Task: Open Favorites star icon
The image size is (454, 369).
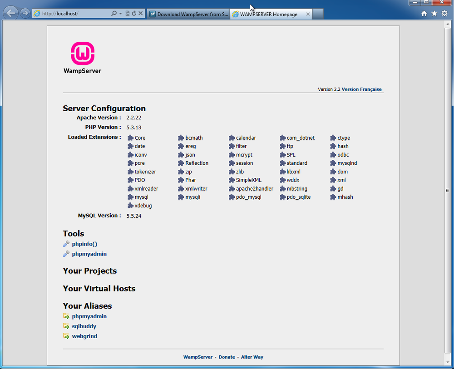Action: [434, 14]
